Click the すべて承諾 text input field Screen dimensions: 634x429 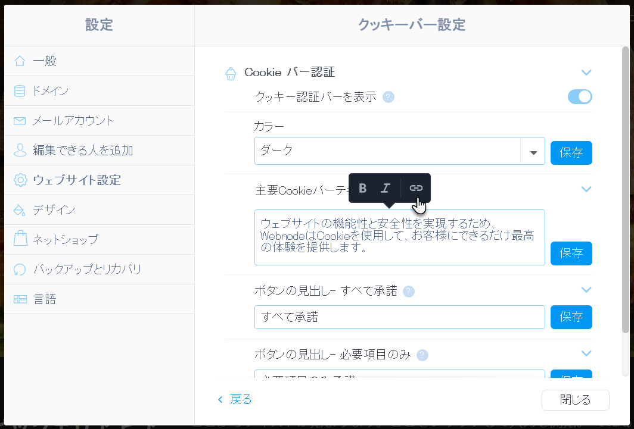(399, 317)
